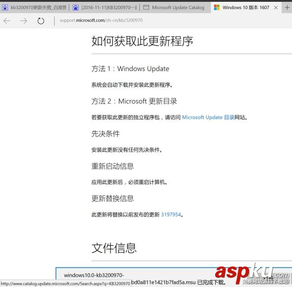Click the Microsoft logo on active tab
Viewport: 292px width, 287px height.
coord(217,8)
